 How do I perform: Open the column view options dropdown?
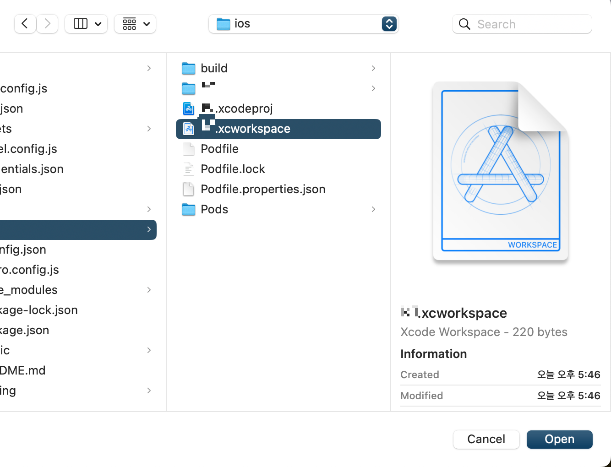point(86,24)
